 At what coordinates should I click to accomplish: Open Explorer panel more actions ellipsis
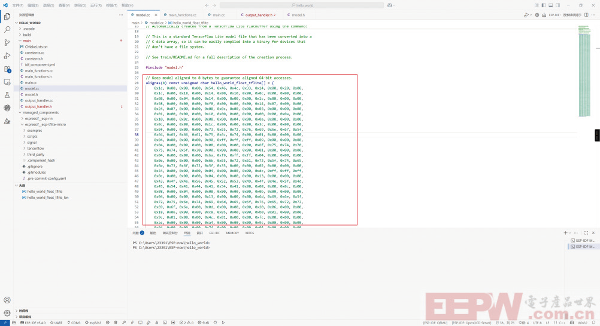pyautogui.click(x=121, y=15)
